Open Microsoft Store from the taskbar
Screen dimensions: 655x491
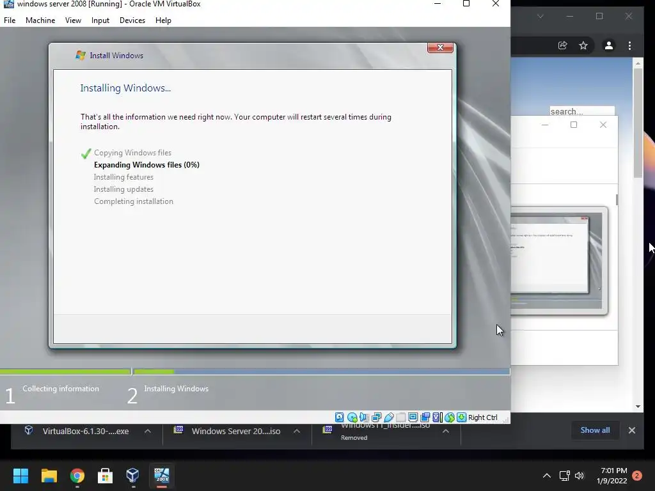pyautogui.click(x=105, y=476)
